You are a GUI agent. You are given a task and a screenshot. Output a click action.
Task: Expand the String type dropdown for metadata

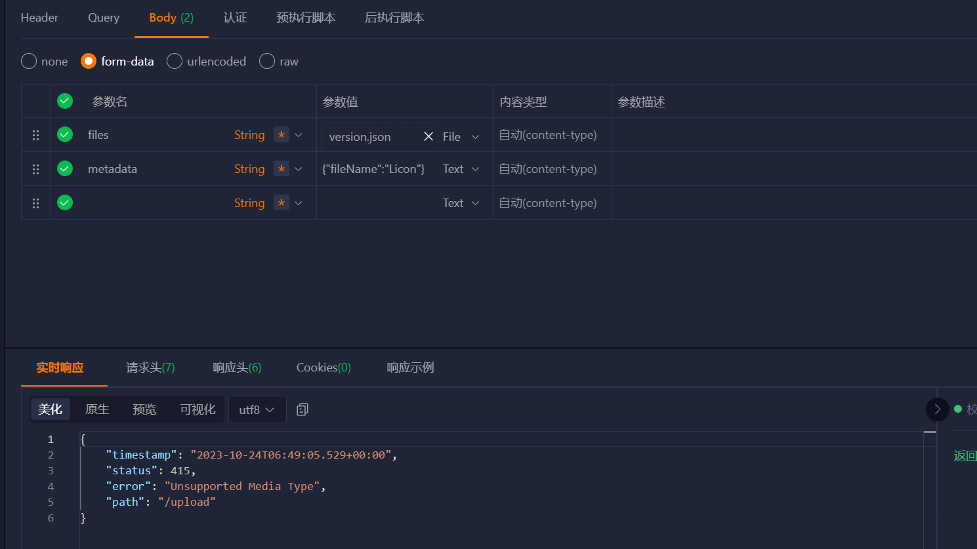coord(299,169)
